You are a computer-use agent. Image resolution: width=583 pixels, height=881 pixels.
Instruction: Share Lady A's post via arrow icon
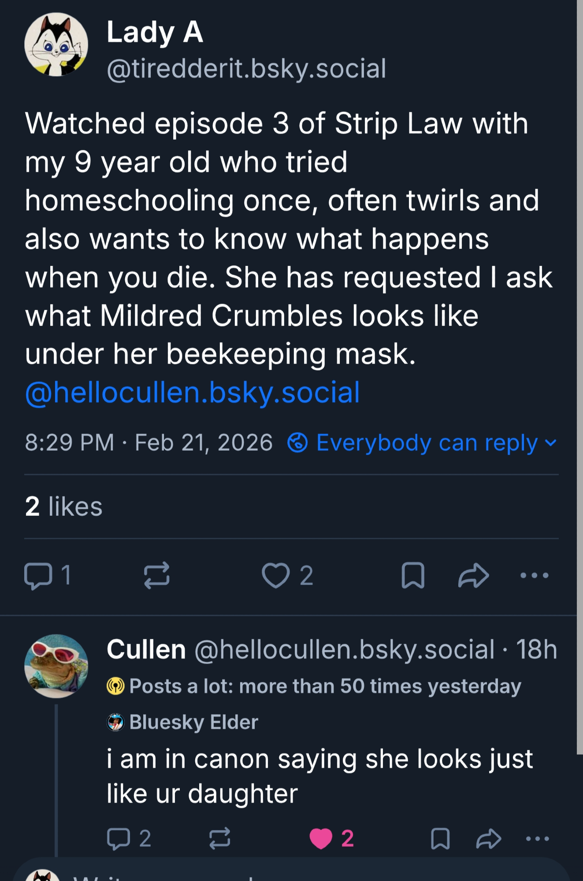click(x=474, y=575)
